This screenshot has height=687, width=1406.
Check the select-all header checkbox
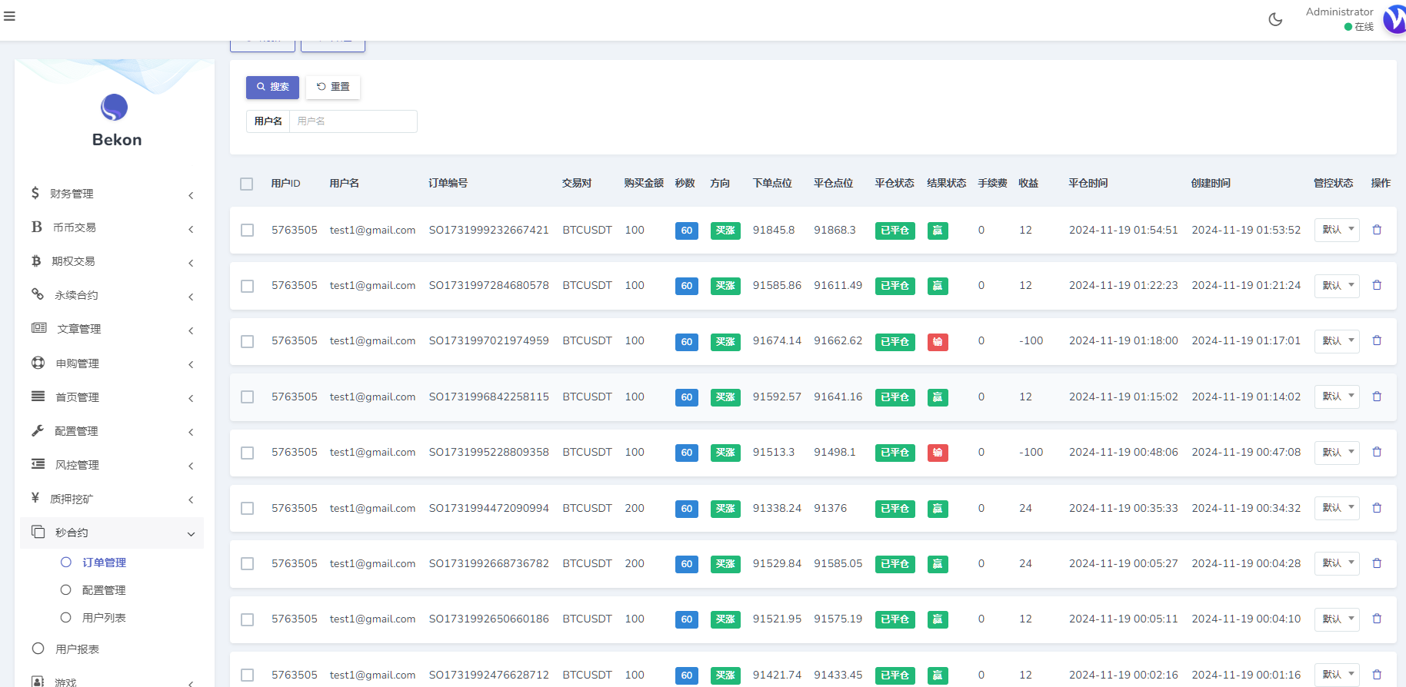click(x=246, y=184)
